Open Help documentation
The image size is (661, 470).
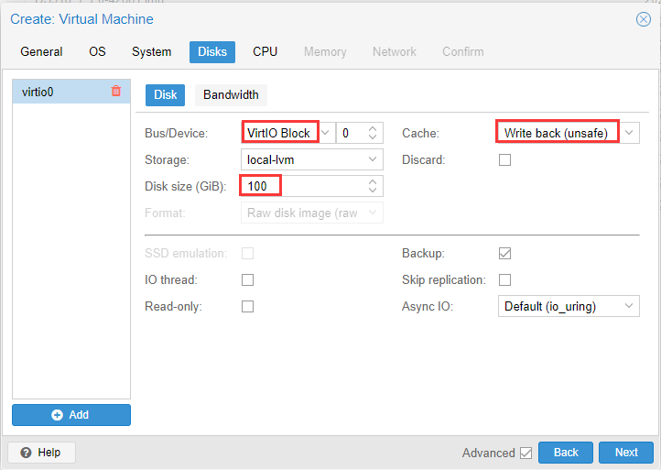pyautogui.click(x=41, y=453)
